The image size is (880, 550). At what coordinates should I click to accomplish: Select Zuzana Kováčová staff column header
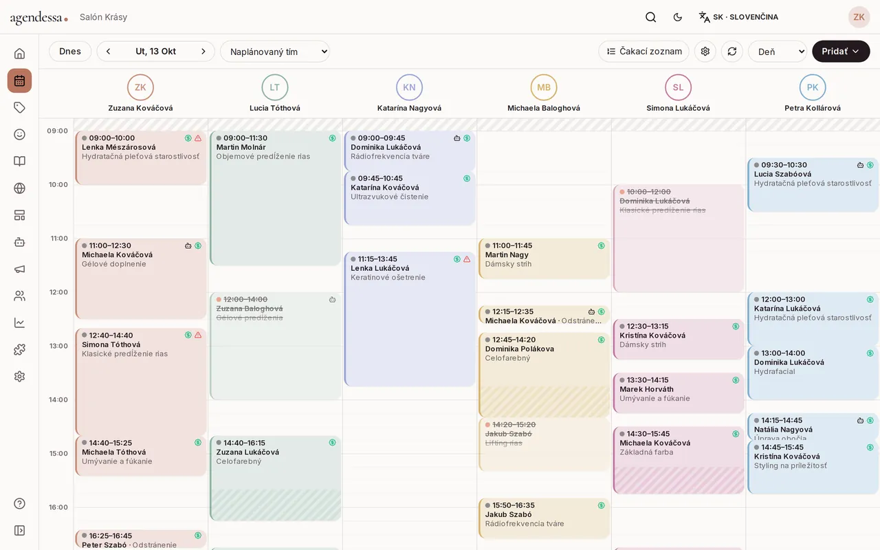point(140,93)
